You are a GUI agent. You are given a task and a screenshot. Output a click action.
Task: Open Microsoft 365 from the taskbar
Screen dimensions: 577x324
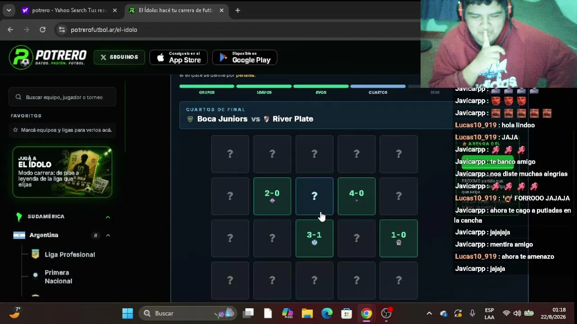[288, 313]
